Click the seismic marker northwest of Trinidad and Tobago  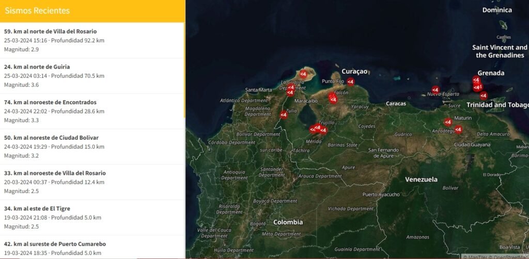(484, 95)
